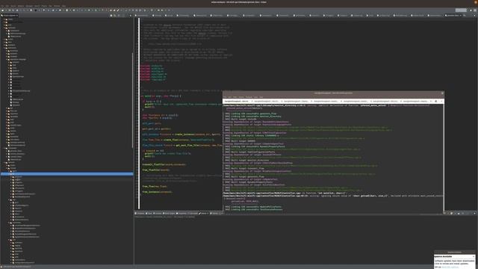
Task: Open the reminder options link in update popup
Action: 450,267
